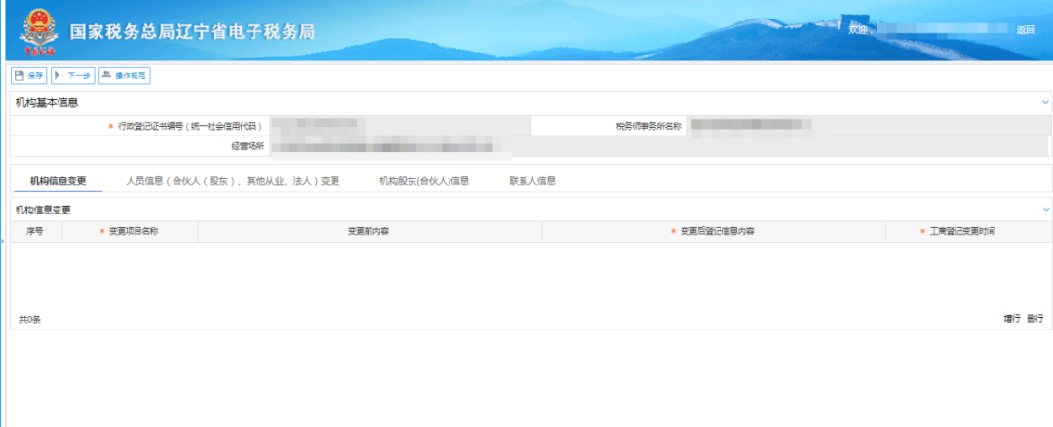Click the 税务师事务所名称 field
This screenshot has height=427, width=1053.
point(868,126)
